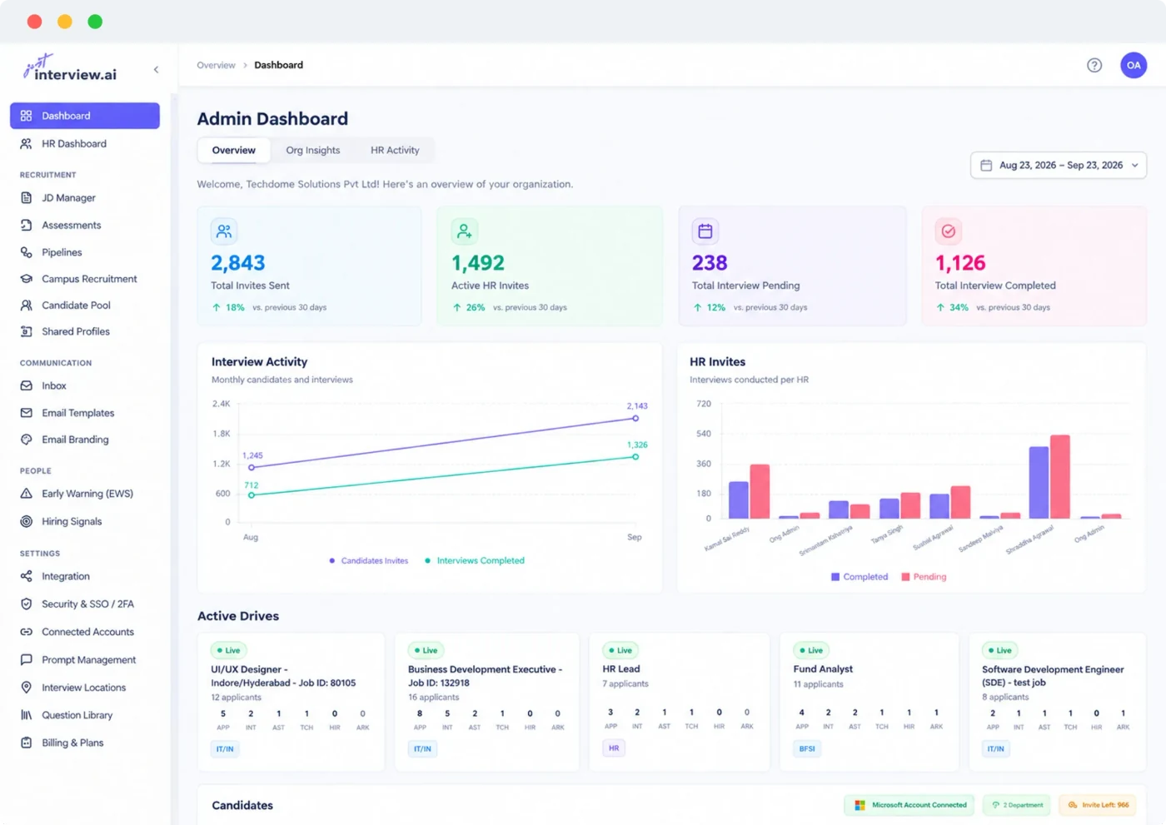Screen dimensions: 1166x825
Task: Click the Candidate Pool icon
Action: [27, 306]
